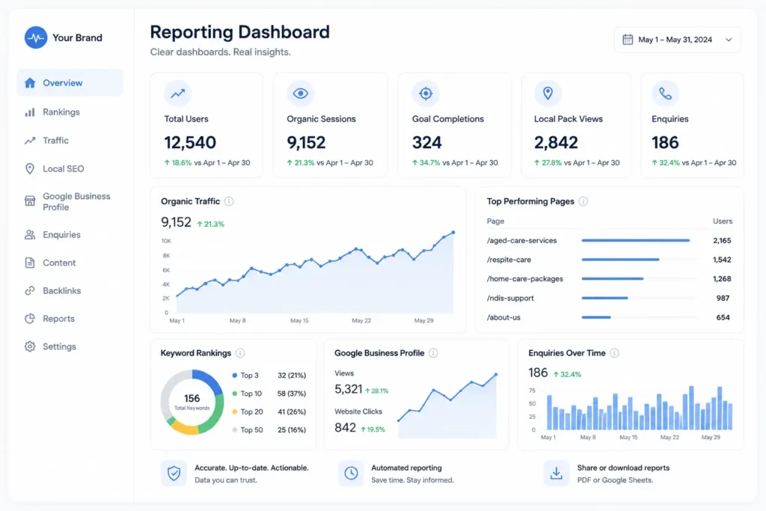Go to the Rankings section
The image size is (766, 511).
(61, 112)
